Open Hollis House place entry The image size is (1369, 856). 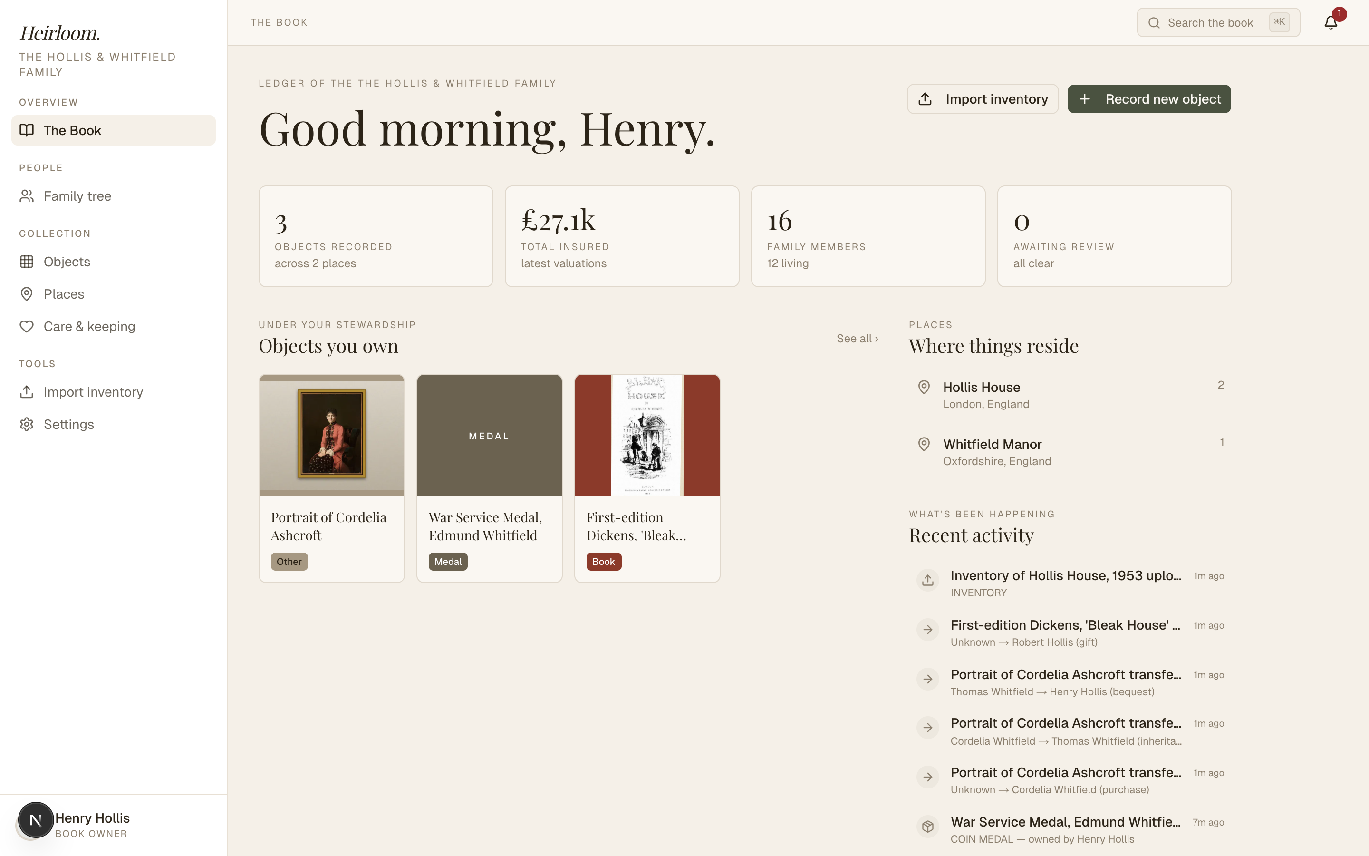click(1070, 395)
